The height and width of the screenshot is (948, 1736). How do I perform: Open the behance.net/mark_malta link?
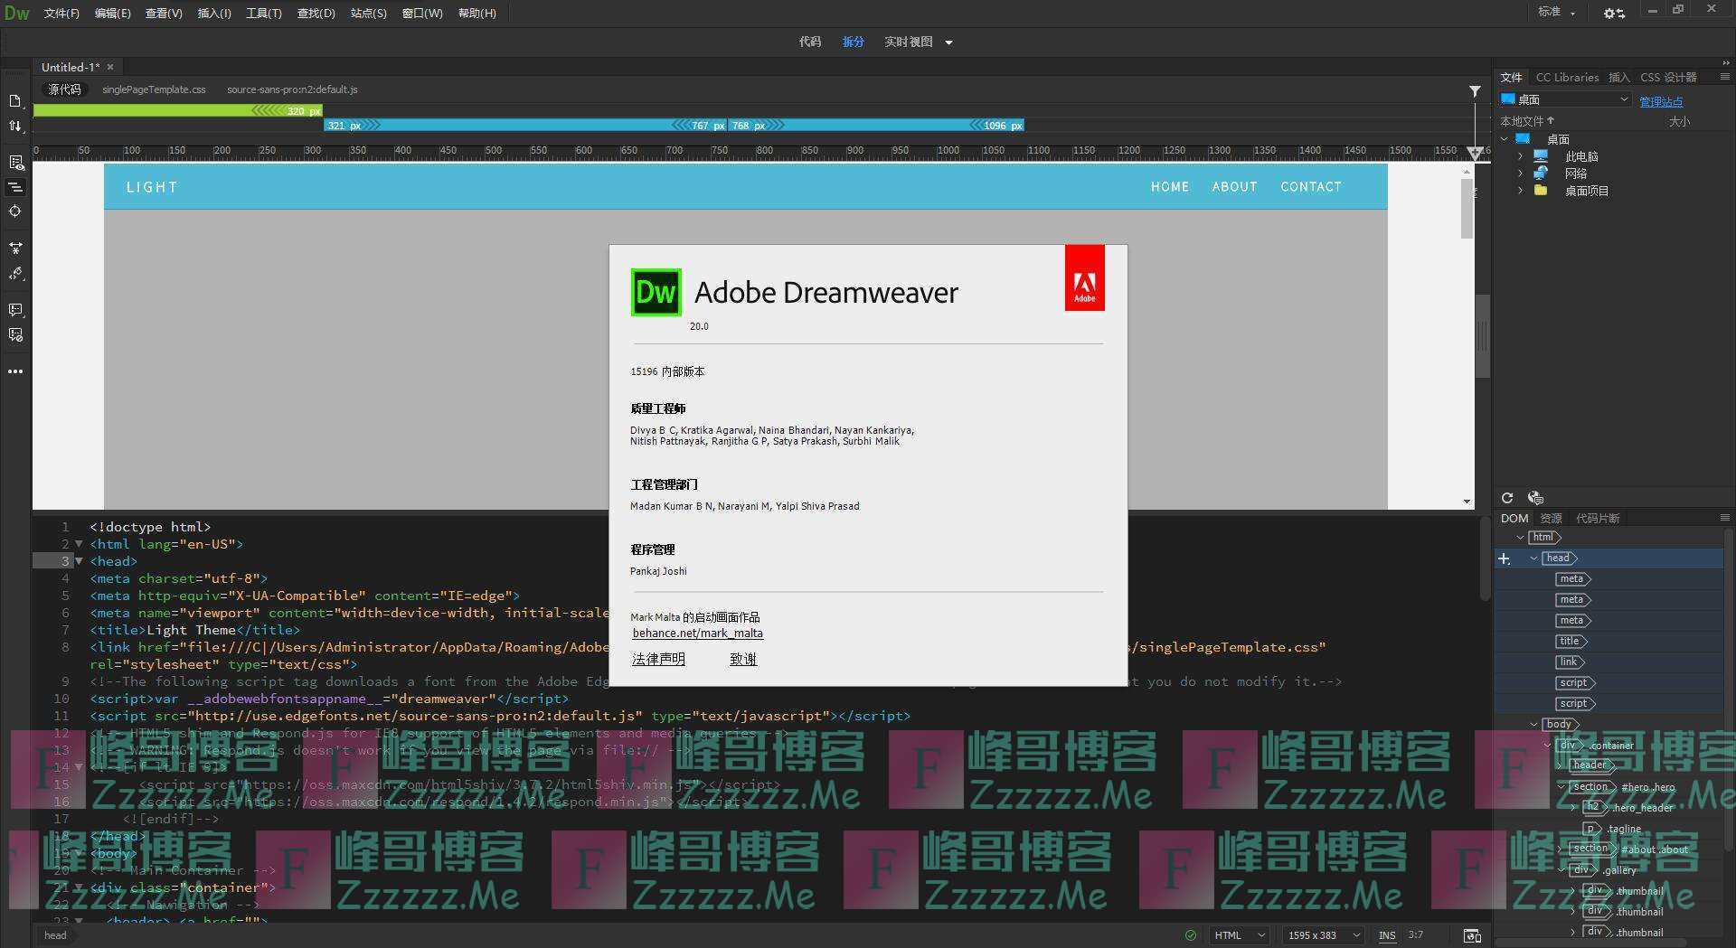tap(697, 634)
